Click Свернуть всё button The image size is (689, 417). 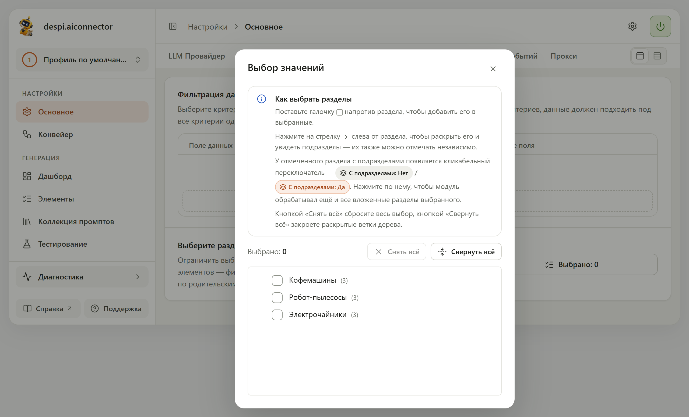pyautogui.click(x=466, y=252)
